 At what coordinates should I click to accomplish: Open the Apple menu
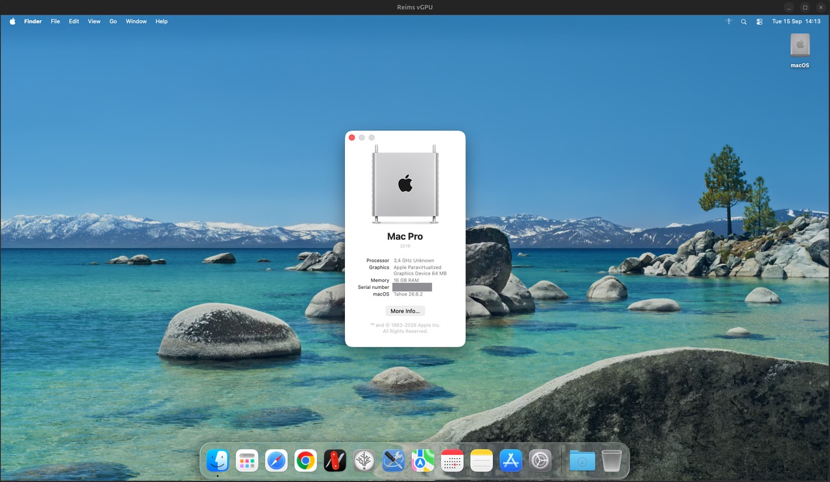coord(12,21)
